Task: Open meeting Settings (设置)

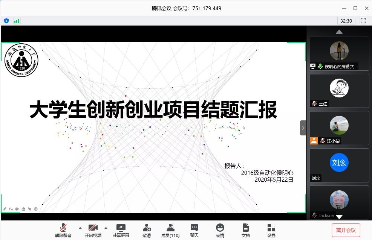Action: point(271,230)
